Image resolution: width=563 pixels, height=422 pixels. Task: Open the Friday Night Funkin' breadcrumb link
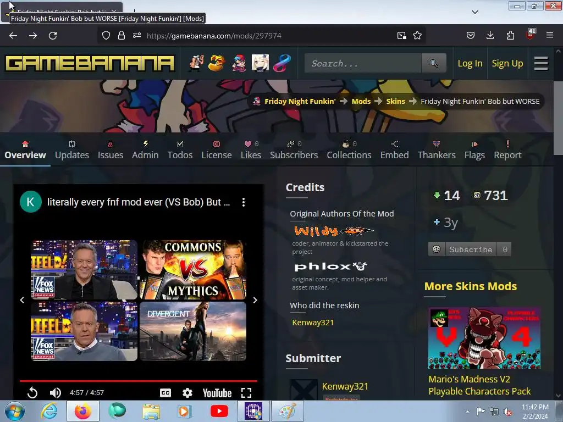click(300, 102)
